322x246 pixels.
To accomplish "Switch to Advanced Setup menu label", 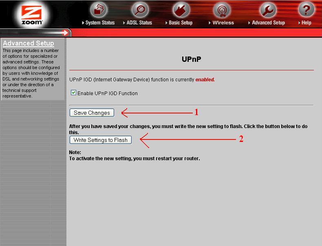I will (267, 23).
